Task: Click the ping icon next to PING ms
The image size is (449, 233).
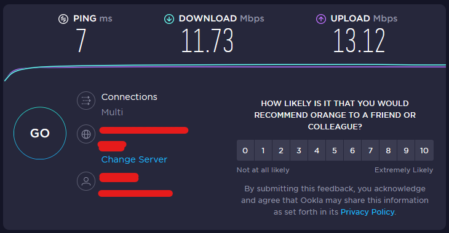Action: (x=63, y=19)
